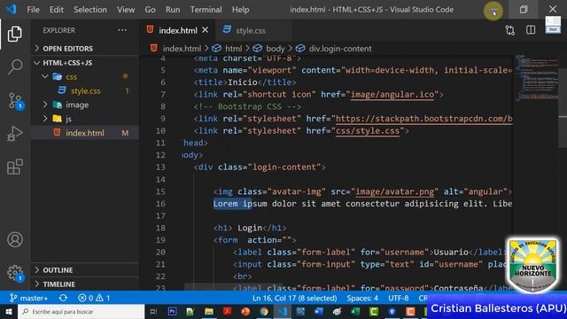This screenshot has height=319, width=567.
Task: Click line number 16 in the gutter
Action: click(160, 204)
